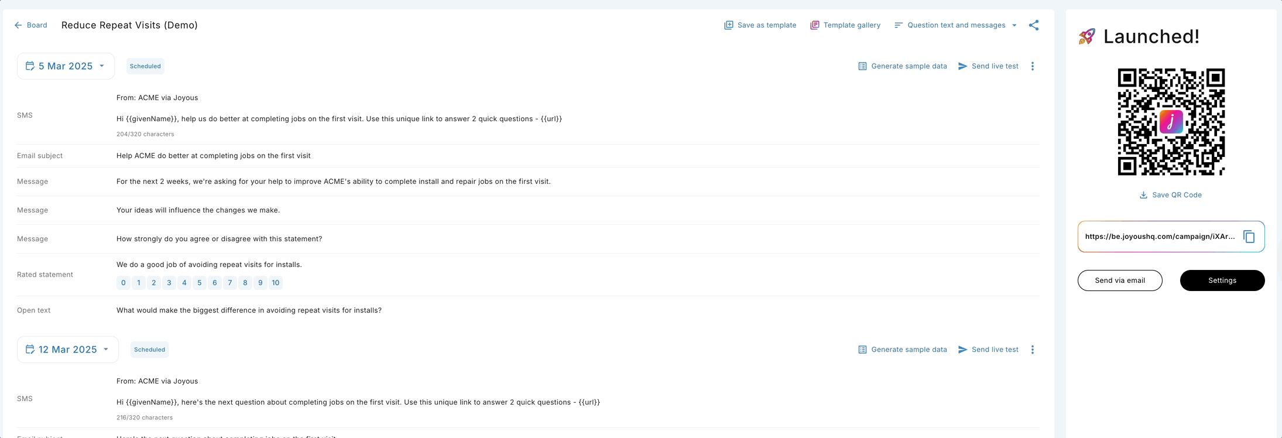This screenshot has width=1282, height=438.
Task: Select rating 0 on the scale
Action: (123, 283)
